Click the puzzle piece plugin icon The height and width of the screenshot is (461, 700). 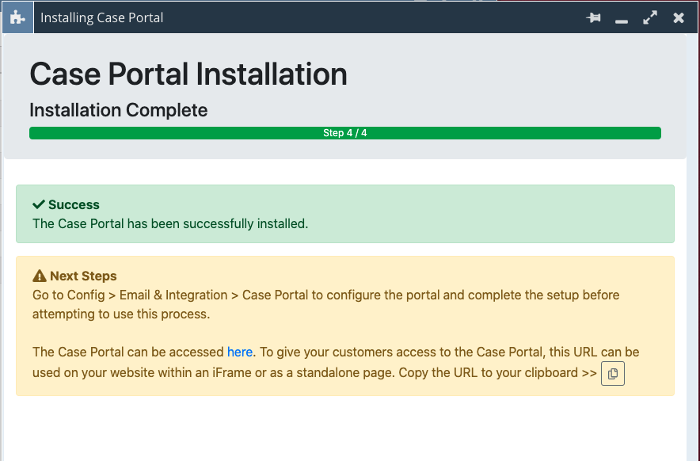coord(17,17)
